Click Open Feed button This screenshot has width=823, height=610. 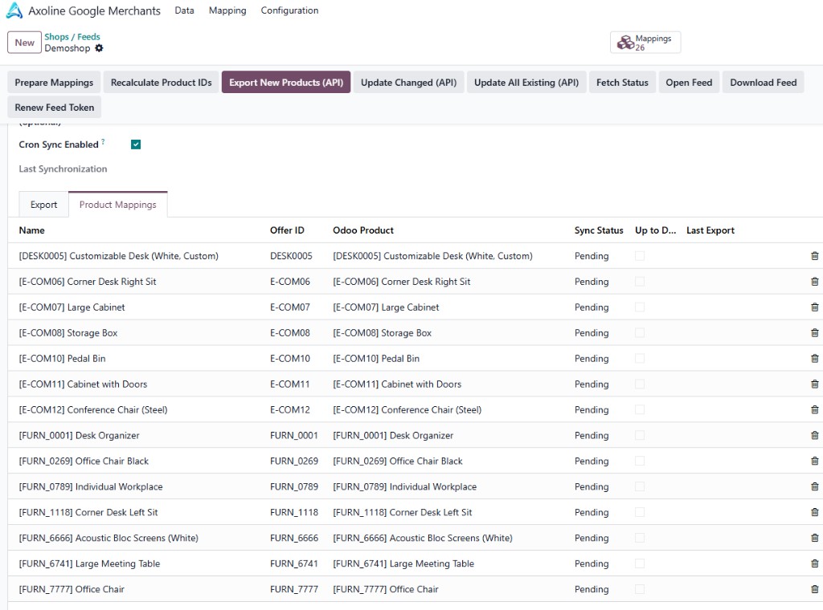pos(689,83)
